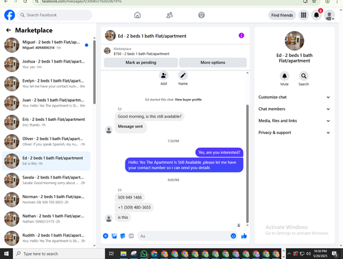Open the Facebook logo home link
343x259 pixels.
pyautogui.click(x=10, y=15)
